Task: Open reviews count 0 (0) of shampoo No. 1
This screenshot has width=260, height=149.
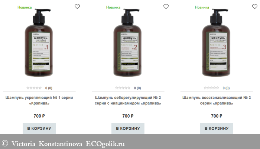Action: 49,88
